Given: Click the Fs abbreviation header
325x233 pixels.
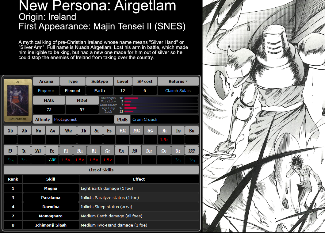Looking at the screenshot, I should coord(109,131).
